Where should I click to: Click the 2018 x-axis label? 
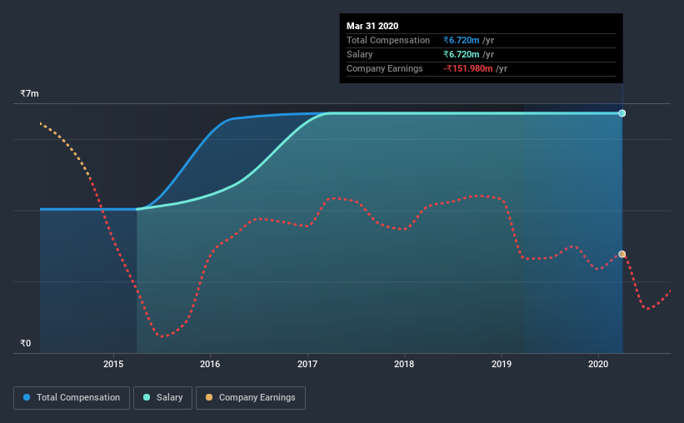tap(404, 364)
